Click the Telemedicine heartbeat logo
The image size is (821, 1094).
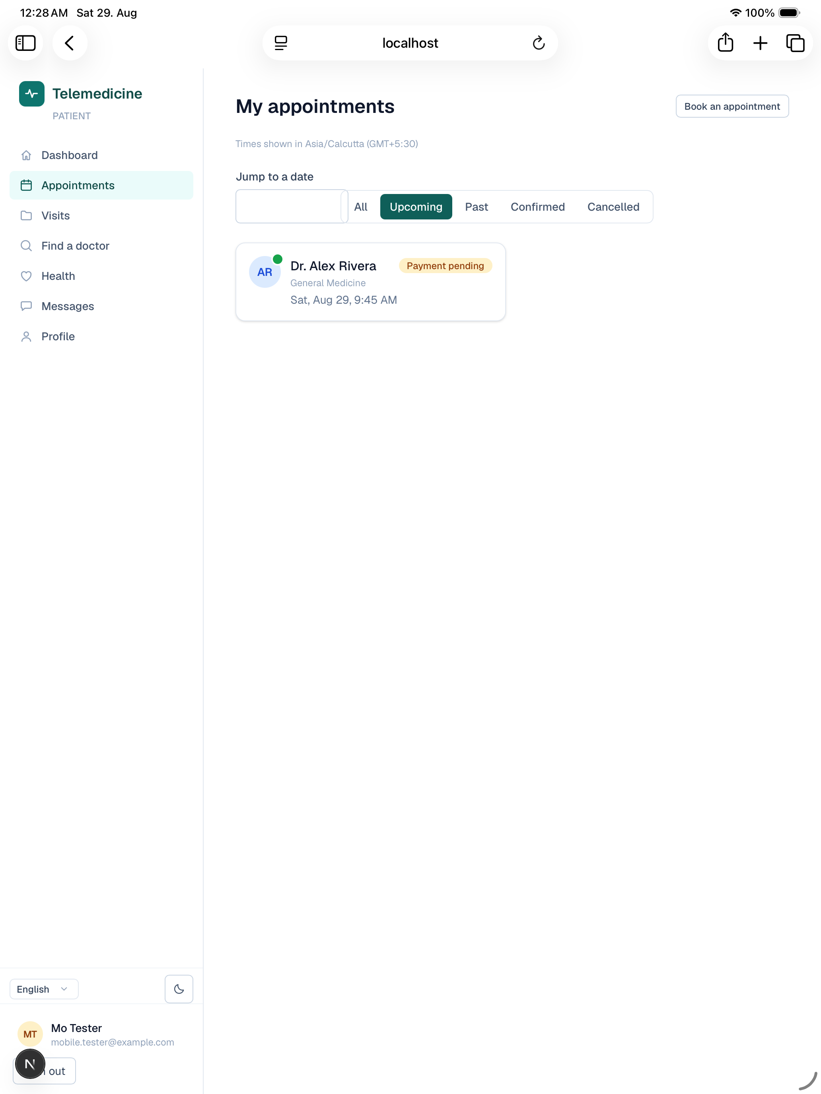pos(32,93)
